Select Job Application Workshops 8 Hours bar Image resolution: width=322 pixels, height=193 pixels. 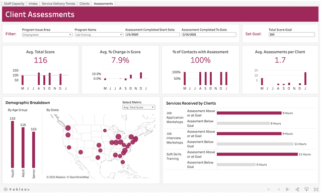coord(243,123)
